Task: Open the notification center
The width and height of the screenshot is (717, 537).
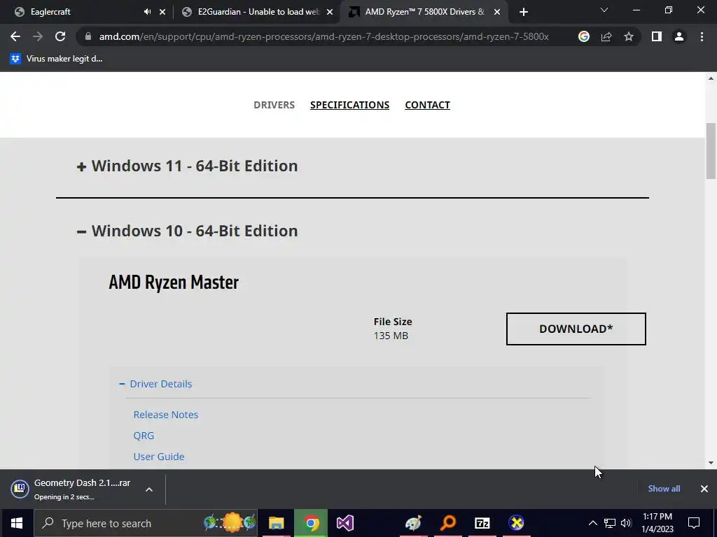Action: coord(694,523)
